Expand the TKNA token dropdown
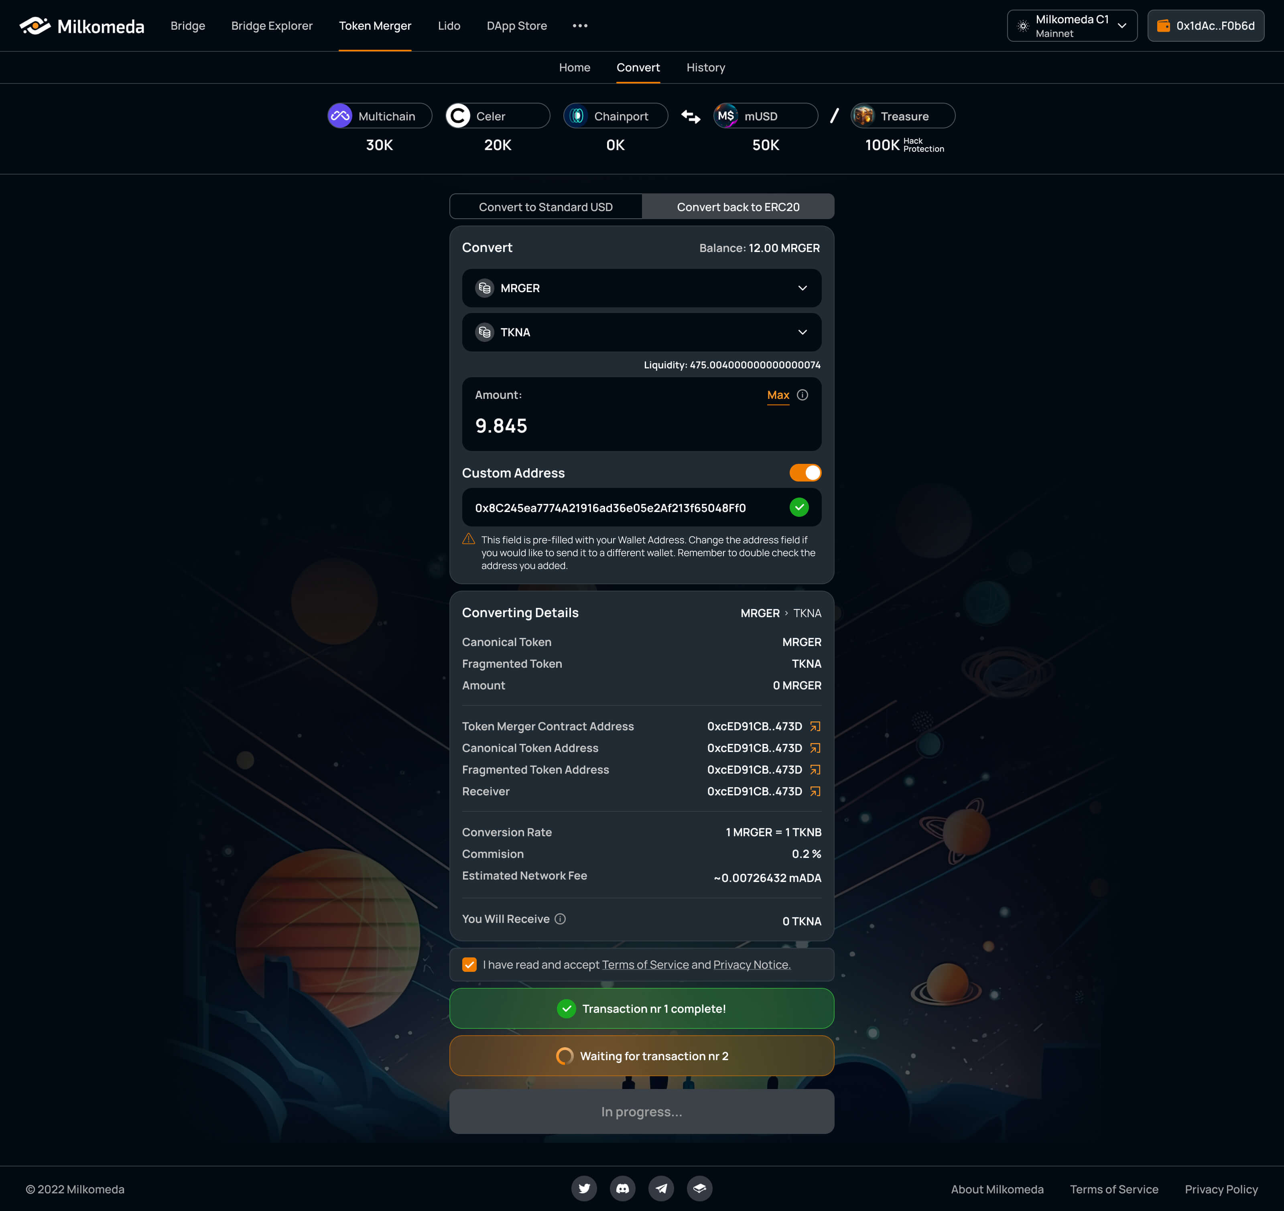This screenshot has width=1284, height=1211. pyautogui.click(x=641, y=332)
